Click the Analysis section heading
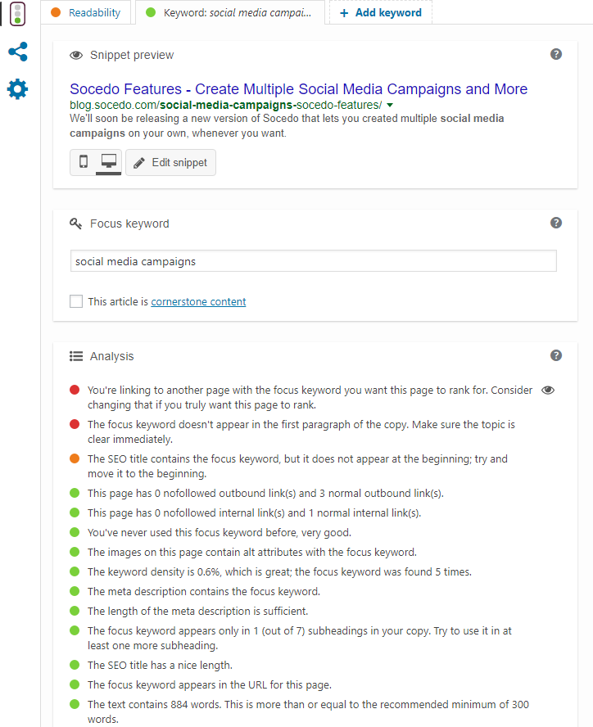The image size is (593, 727). pos(112,356)
